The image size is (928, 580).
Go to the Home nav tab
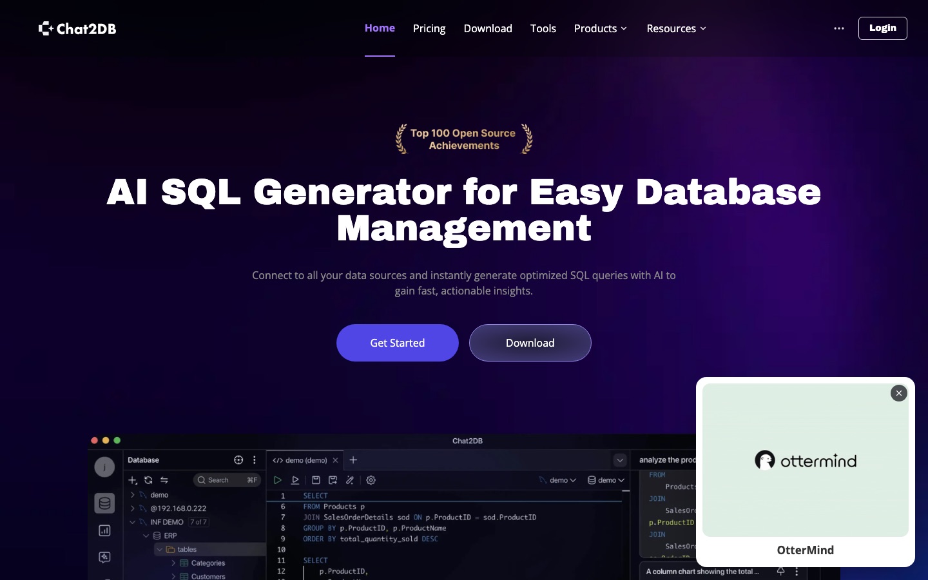click(x=380, y=28)
